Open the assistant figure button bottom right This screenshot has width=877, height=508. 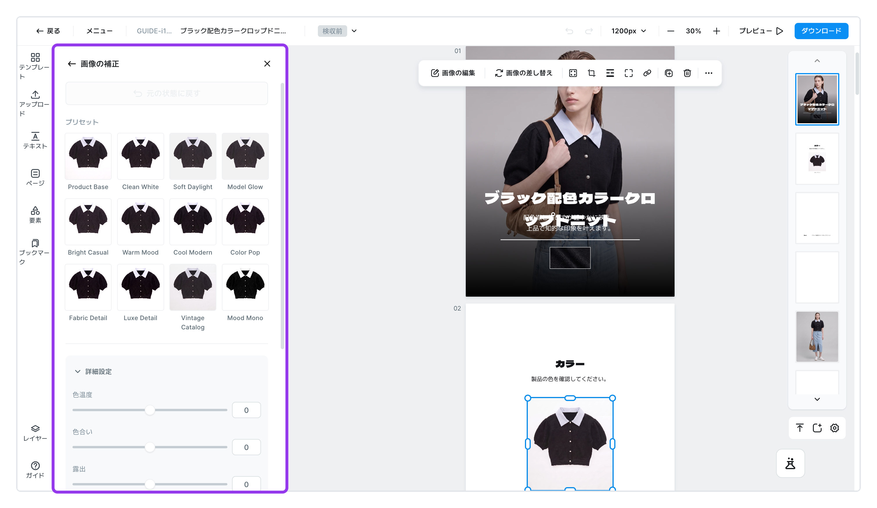tap(790, 463)
